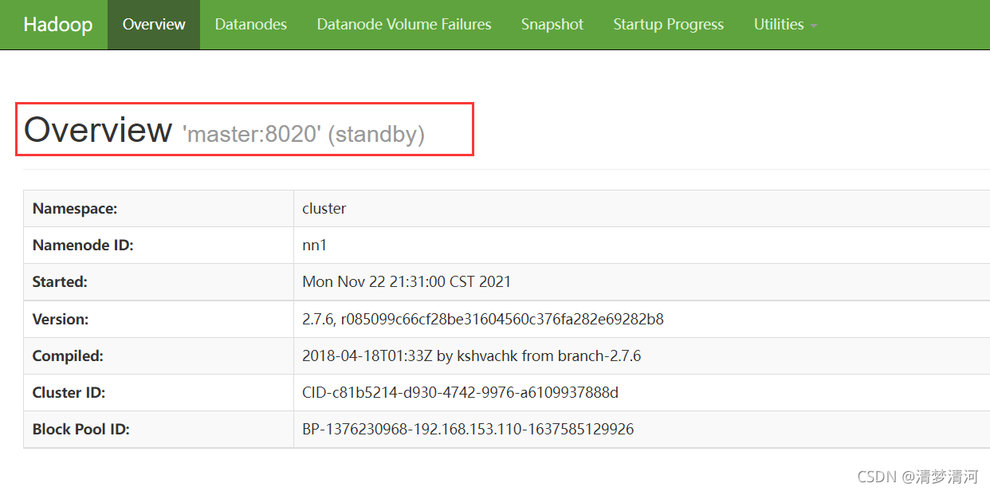The image size is (990, 491).
Task: Select the version value starting 2.7.6, r085099
Action: [x=483, y=319]
